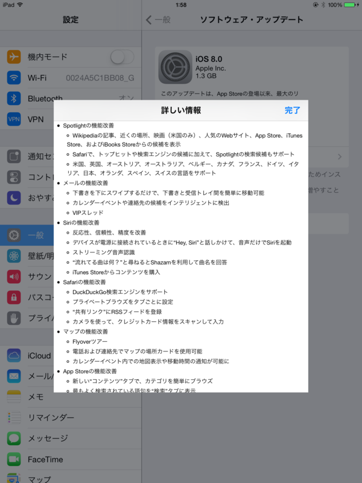Tap the iOS 8.0 version label
Image resolution: width=362 pixels, height=483 pixels.
point(209,59)
